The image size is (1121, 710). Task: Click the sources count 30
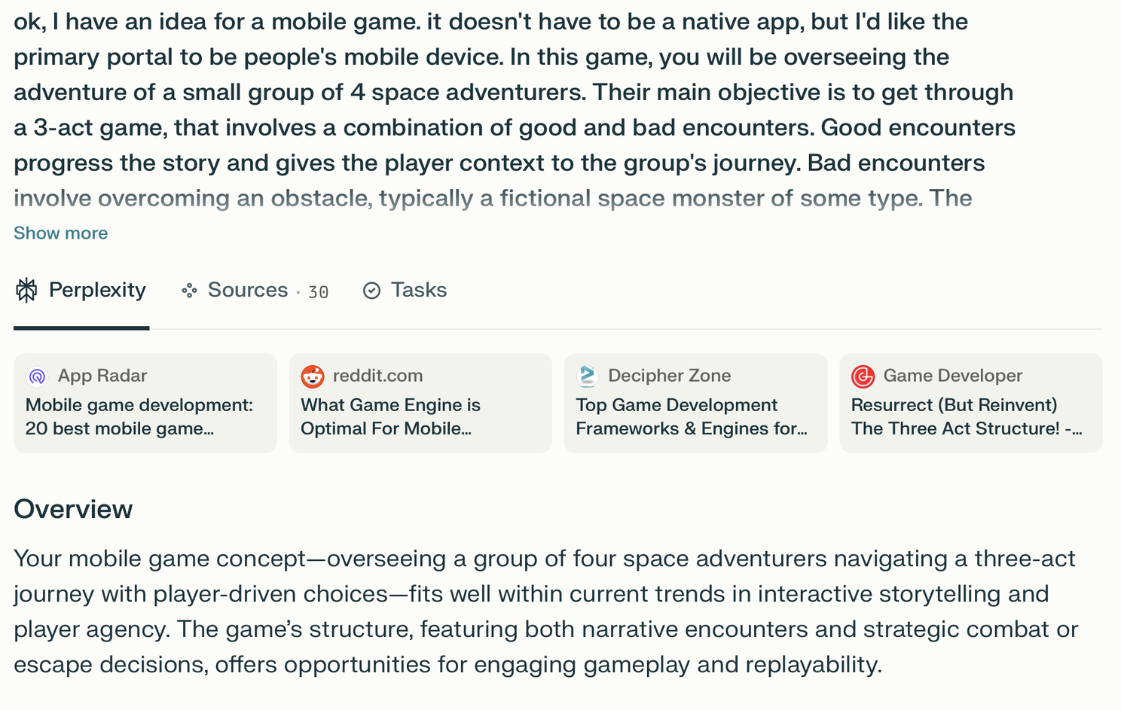(318, 292)
